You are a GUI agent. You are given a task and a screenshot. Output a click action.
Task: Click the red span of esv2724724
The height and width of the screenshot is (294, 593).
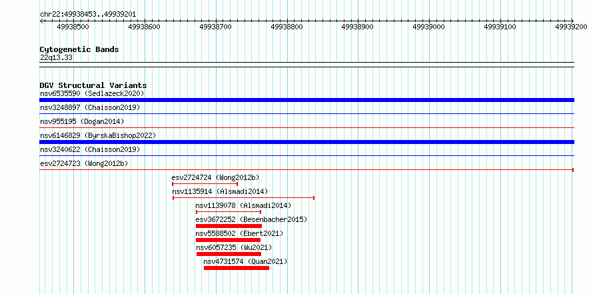click(x=205, y=184)
